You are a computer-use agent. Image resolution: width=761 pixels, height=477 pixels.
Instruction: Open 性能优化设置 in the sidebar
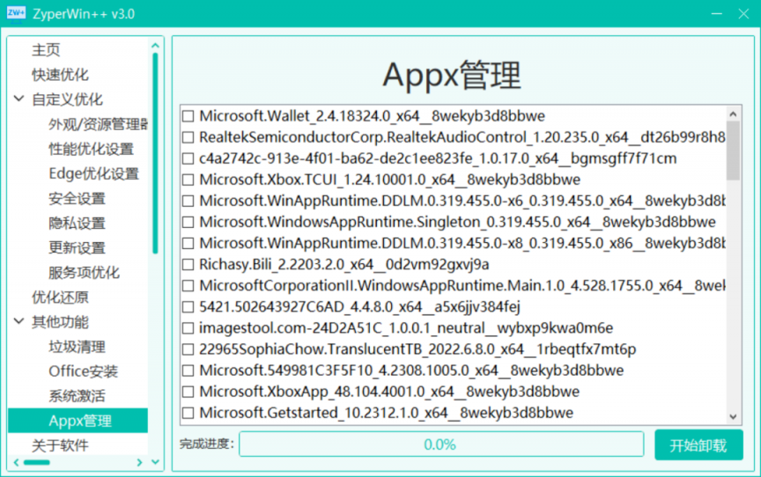91,149
